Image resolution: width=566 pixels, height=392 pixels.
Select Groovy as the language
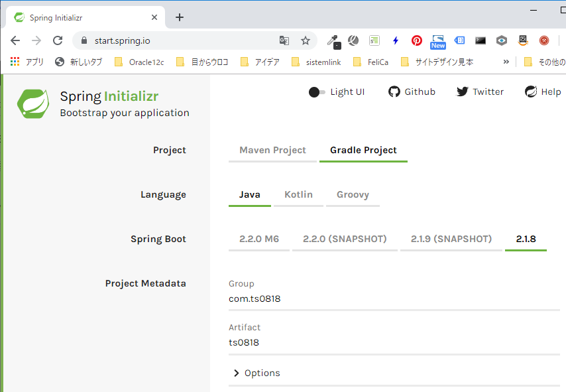353,194
